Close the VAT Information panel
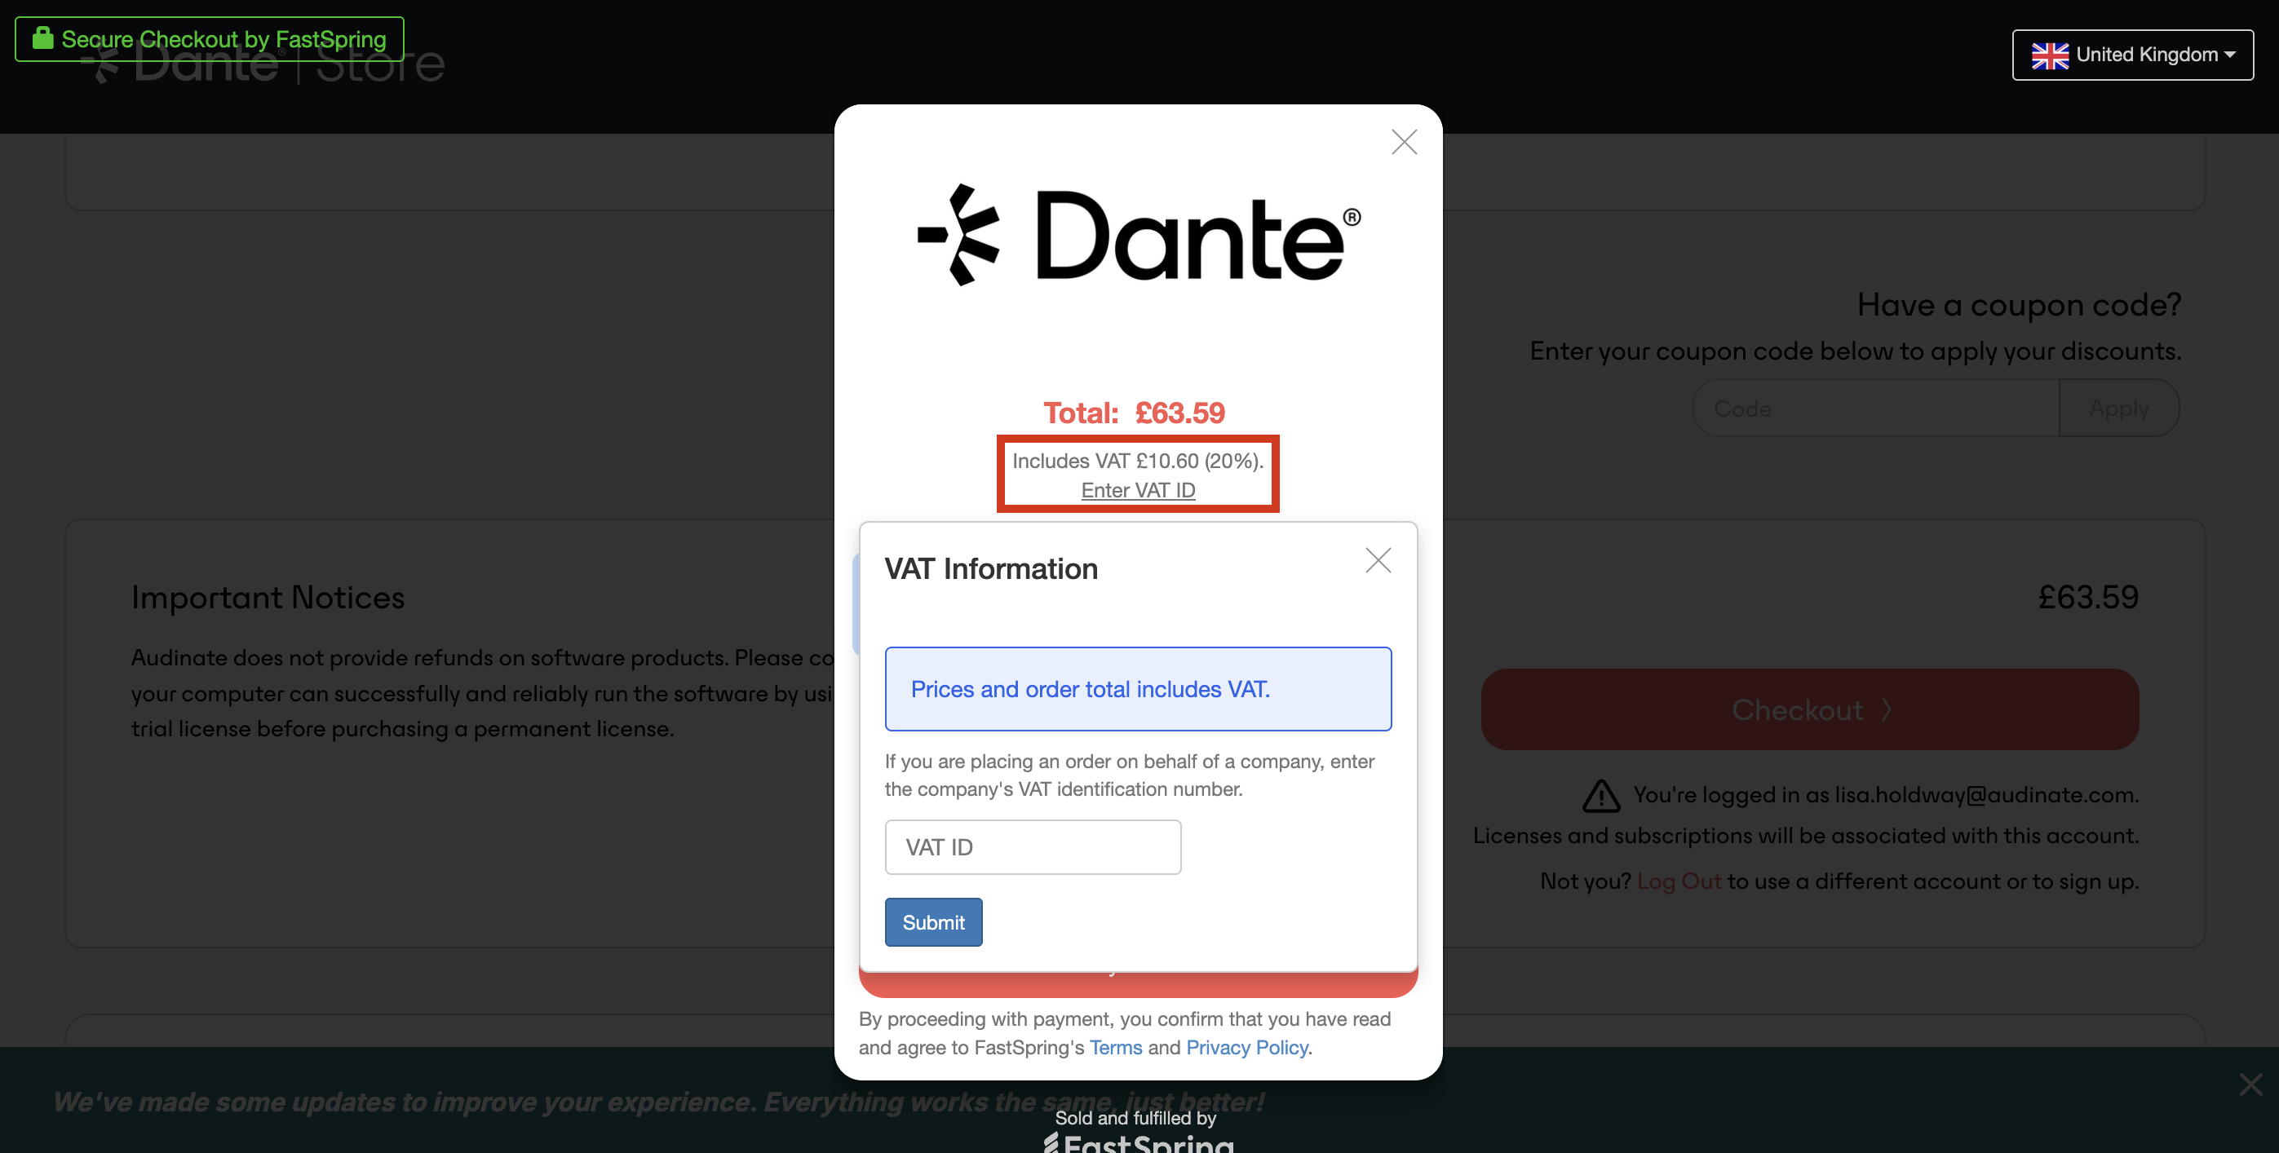The image size is (2279, 1153). pyautogui.click(x=1378, y=560)
